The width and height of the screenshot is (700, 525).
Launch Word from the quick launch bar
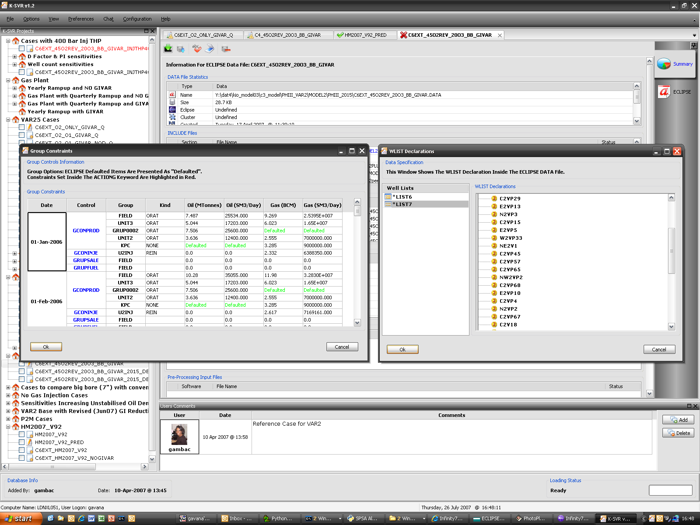click(91, 518)
